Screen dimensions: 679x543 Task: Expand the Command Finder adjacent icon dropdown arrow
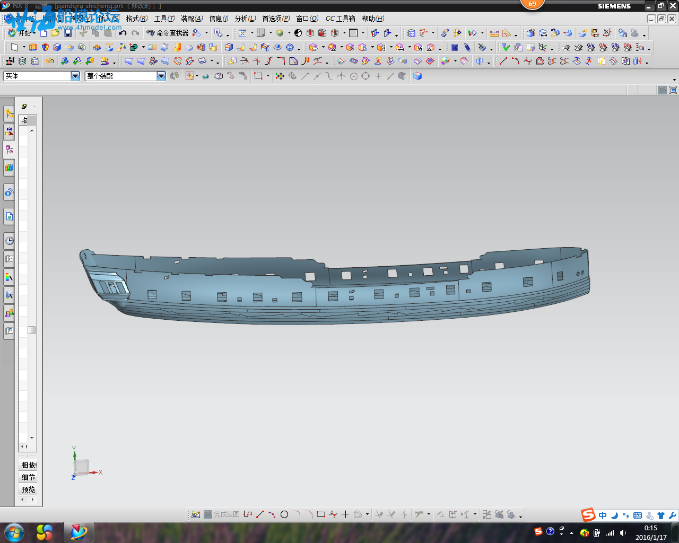(x=206, y=33)
